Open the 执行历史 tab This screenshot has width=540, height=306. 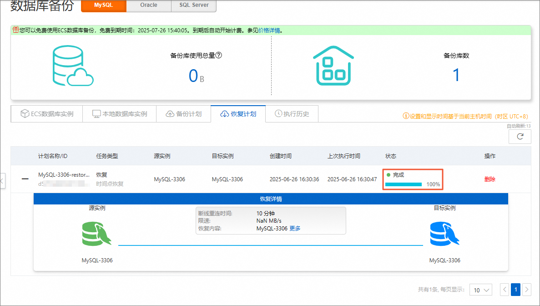click(292, 114)
